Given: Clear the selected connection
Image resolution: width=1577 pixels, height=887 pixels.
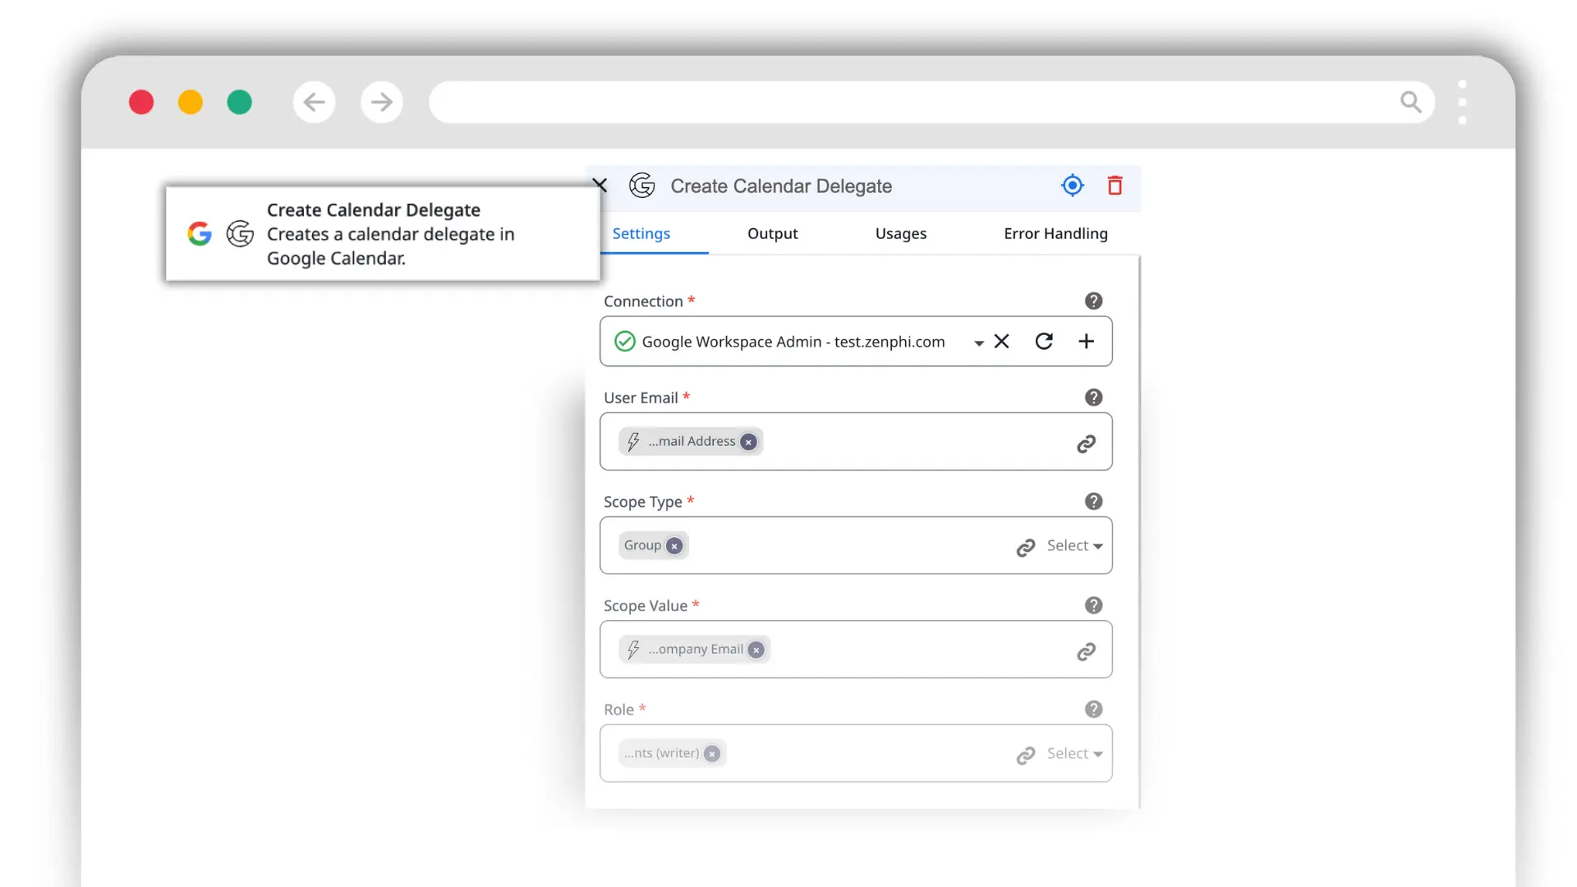Looking at the screenshot, I should coord(1002,341).
